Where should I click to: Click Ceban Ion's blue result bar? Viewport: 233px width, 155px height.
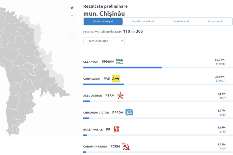click(123, 68)
